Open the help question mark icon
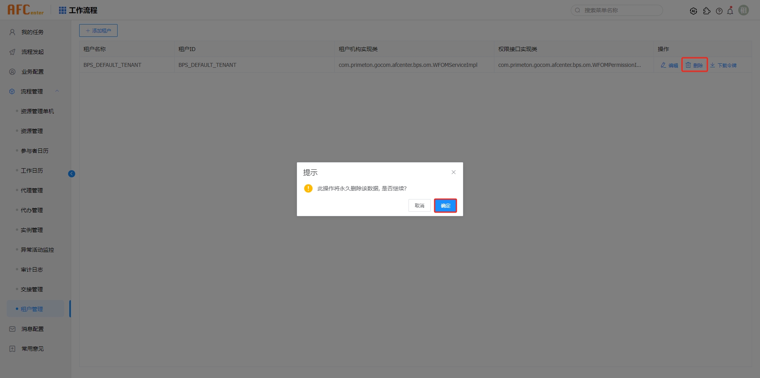The height and width of the screenshot is (378, 760). [720, 11]
